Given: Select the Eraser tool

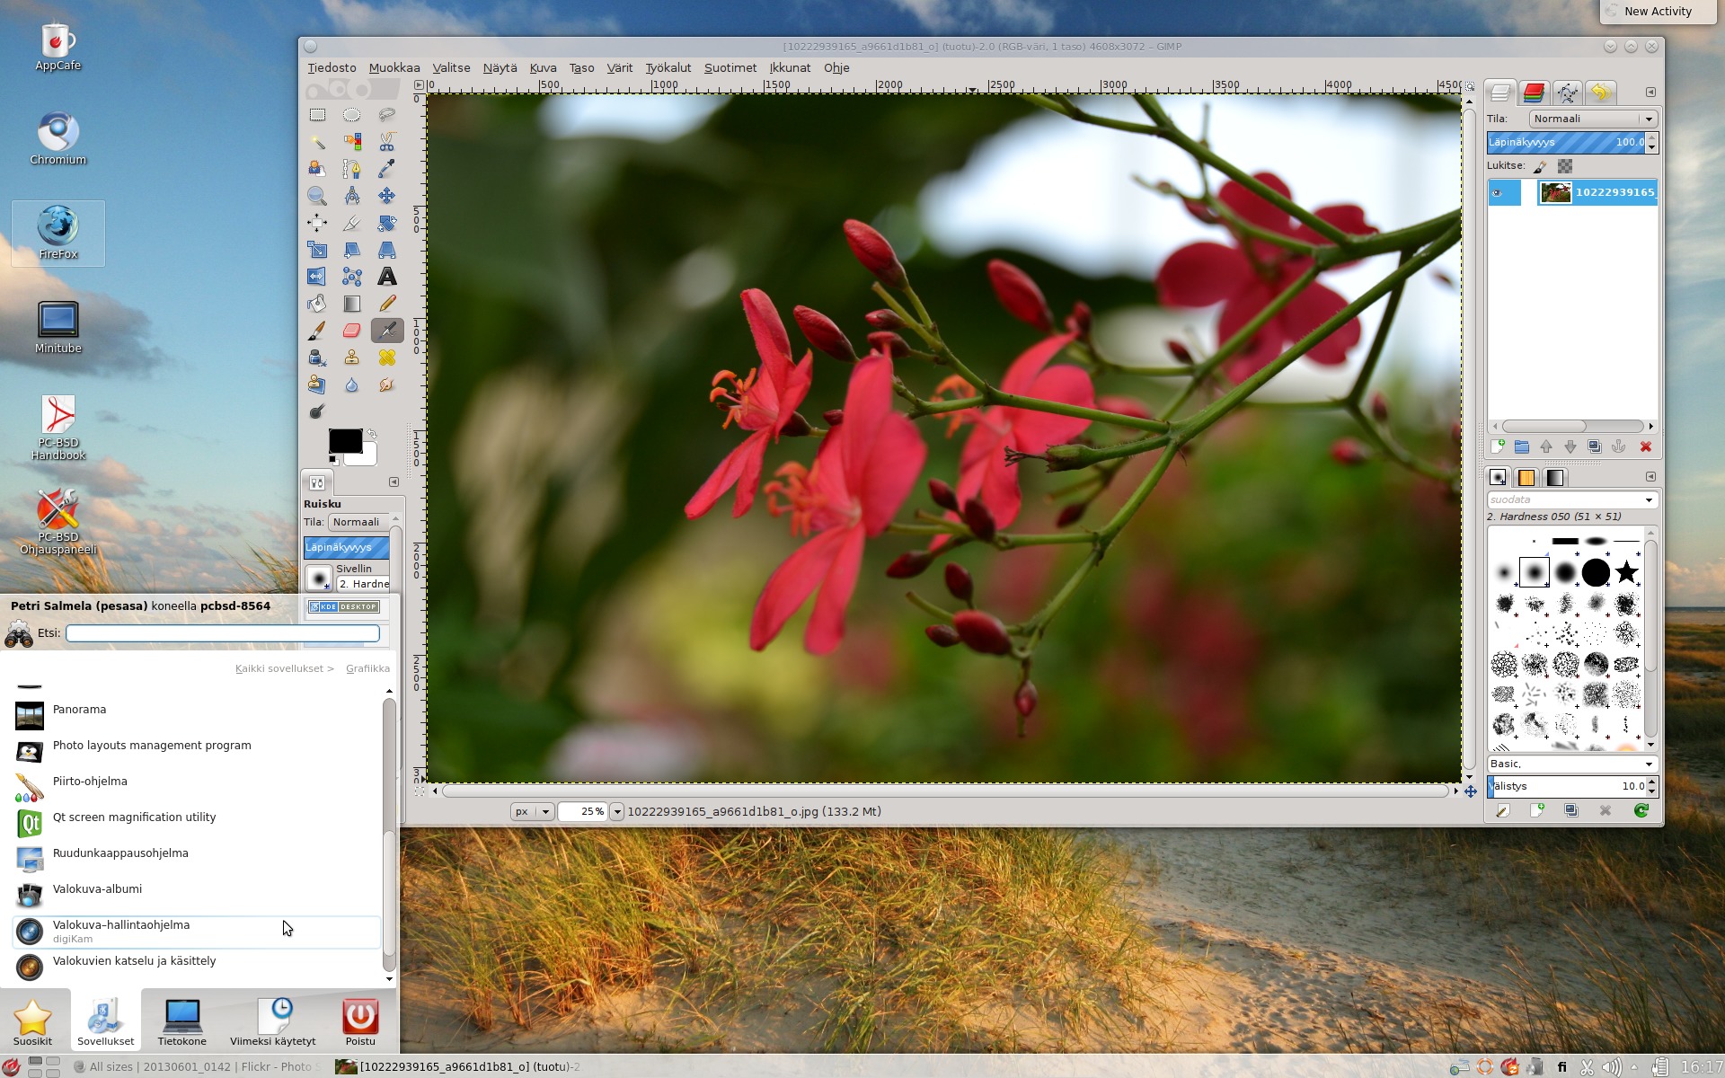Looking at the screenshot, I should (351, 331).
